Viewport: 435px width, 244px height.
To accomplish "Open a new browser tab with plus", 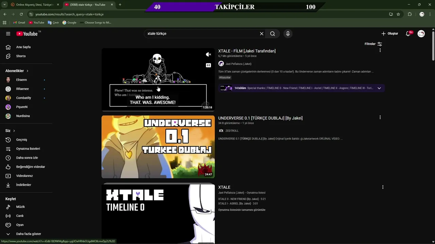I will pyautogui.click(x=120, y=5).
